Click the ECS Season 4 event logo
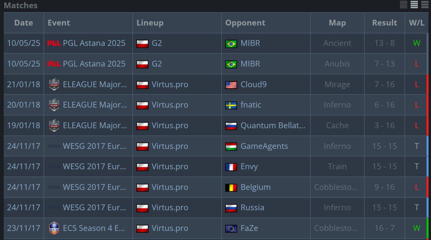This screenshot has width=431, height=240. pyautogui.click(x=54, y=228)
